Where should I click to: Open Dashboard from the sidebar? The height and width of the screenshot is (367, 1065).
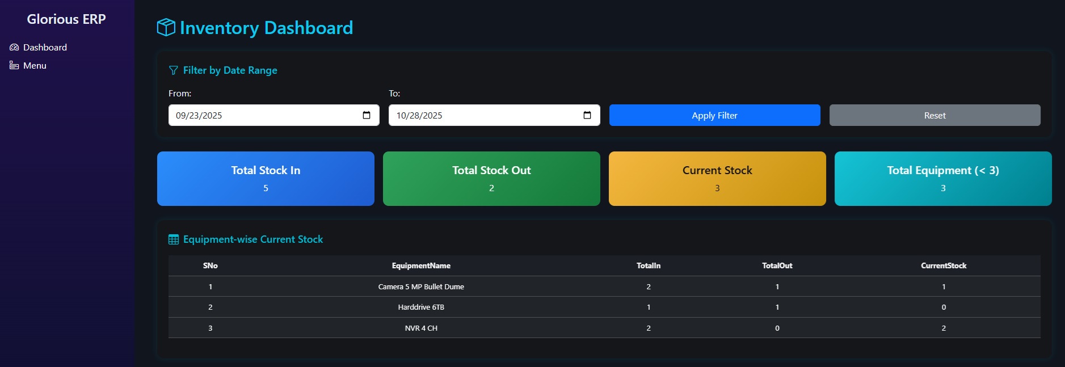[x=45, y=48]
